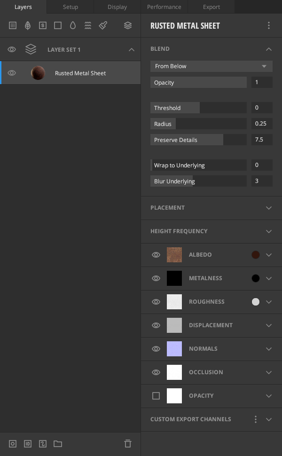This screenshot has width=282, height=456.
Task: Switch to the Export tab
Action: (211, 7)
